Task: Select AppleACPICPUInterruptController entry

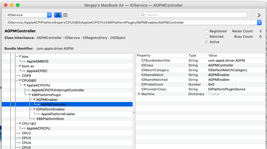Action: 58,90
